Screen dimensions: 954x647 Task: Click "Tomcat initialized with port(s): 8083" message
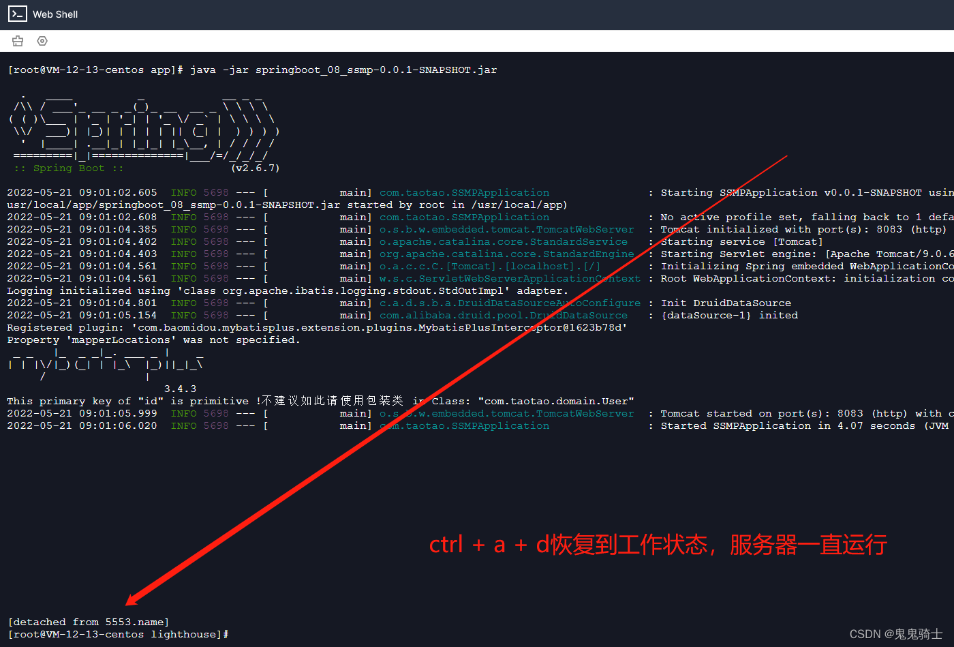tap(803, 229)
